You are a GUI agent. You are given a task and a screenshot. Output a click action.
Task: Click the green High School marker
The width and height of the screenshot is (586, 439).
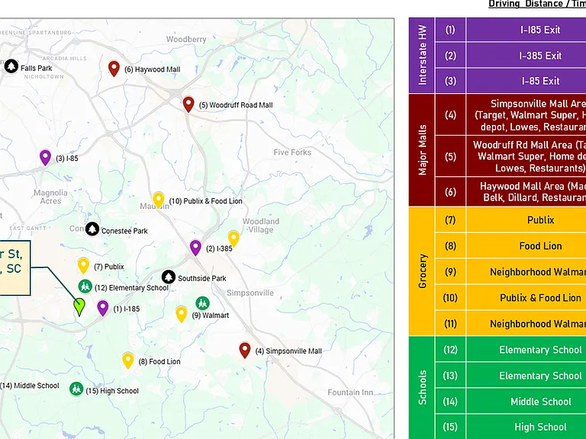pos(76,389)
